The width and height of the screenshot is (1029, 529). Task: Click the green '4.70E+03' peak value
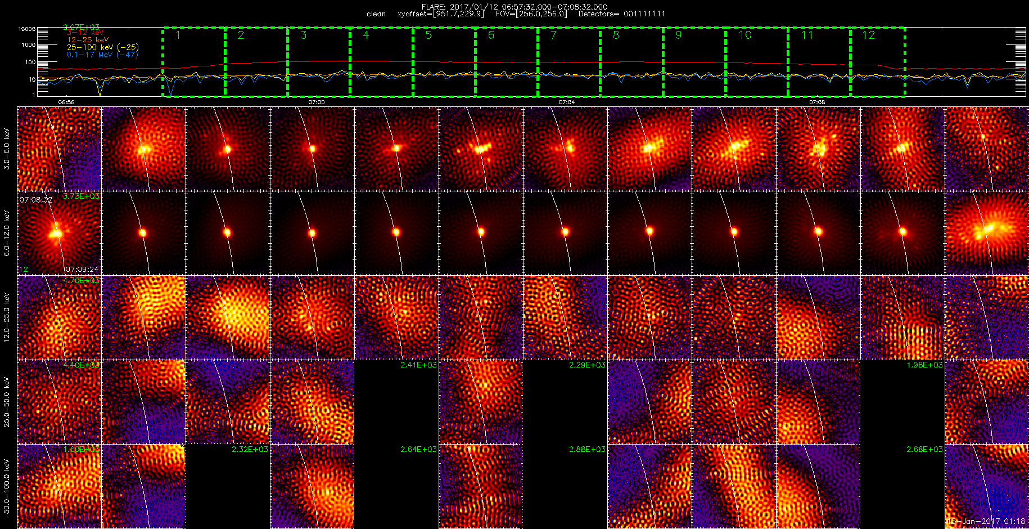pos(82,280)
